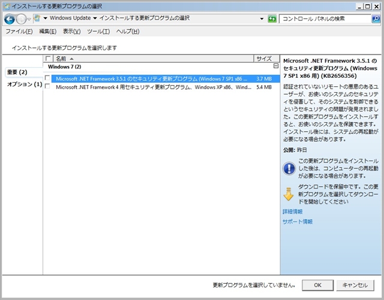The image size is (384, 300).
Task: Open the ツール(T) menu
Action: pyautogui.click(x=98, y=31)
